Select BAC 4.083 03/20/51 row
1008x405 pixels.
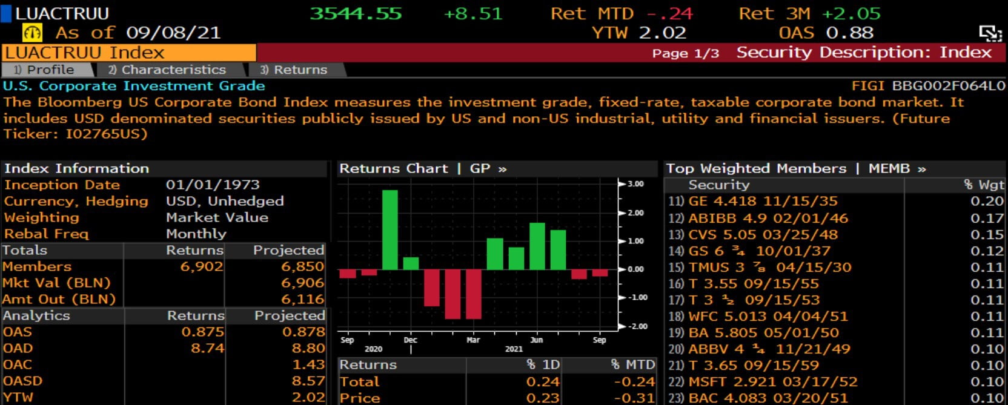[836, 398]
